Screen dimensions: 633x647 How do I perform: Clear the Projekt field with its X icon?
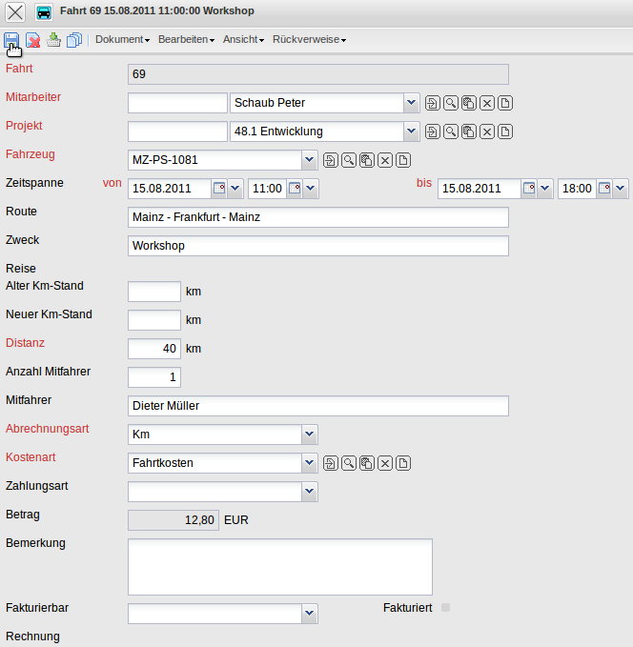[487, 131]
